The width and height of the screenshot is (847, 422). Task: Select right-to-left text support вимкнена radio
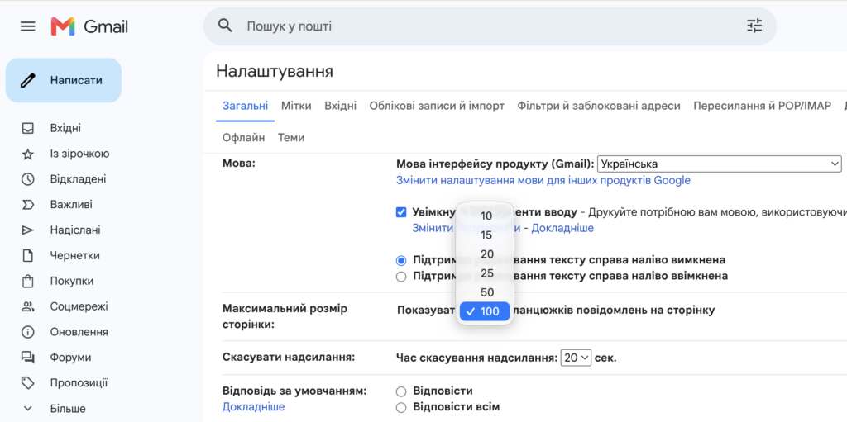pyautogui.click(x=401, y=261)
